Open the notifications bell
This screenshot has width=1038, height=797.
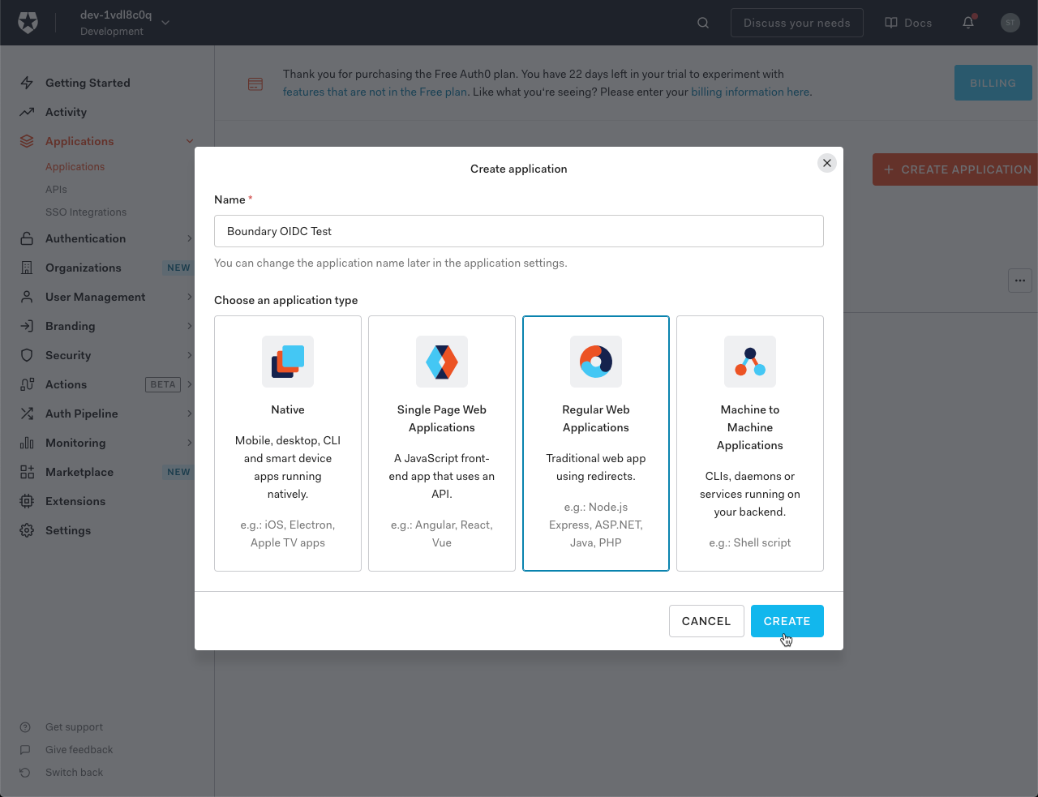[968, 23]
